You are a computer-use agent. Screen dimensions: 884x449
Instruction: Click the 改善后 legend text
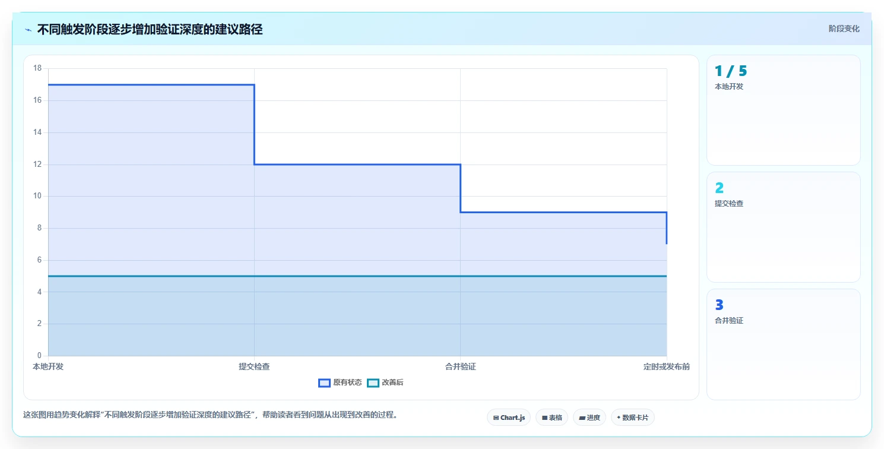(x=392, y=383)
